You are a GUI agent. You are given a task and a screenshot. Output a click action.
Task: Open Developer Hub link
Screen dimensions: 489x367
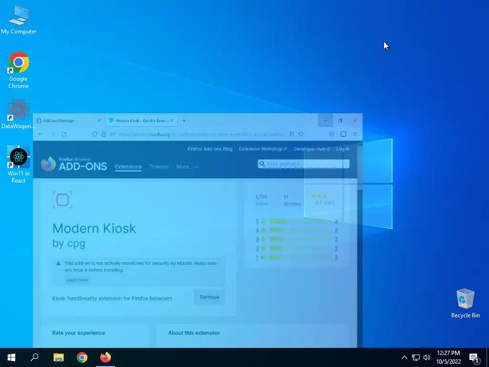(311, 149)
